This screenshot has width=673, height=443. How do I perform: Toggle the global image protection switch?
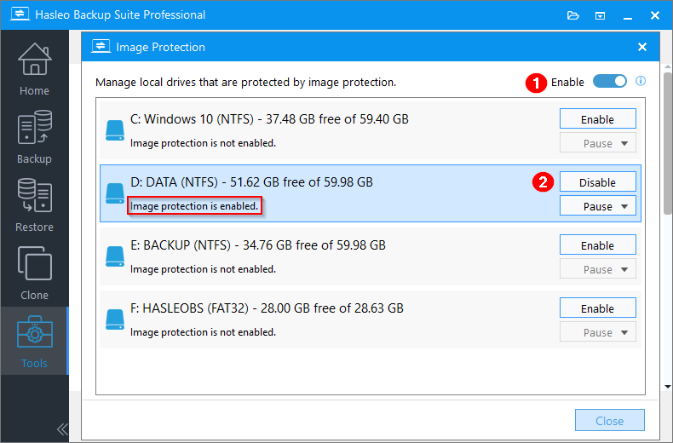tap(609, 81)
